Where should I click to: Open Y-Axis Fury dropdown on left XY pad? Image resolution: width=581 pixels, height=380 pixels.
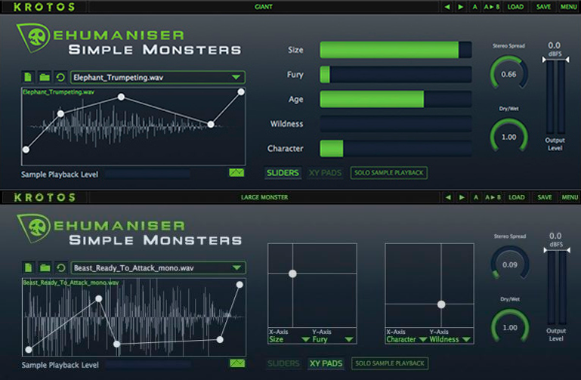pyautogui.click(x=332, y=339)
